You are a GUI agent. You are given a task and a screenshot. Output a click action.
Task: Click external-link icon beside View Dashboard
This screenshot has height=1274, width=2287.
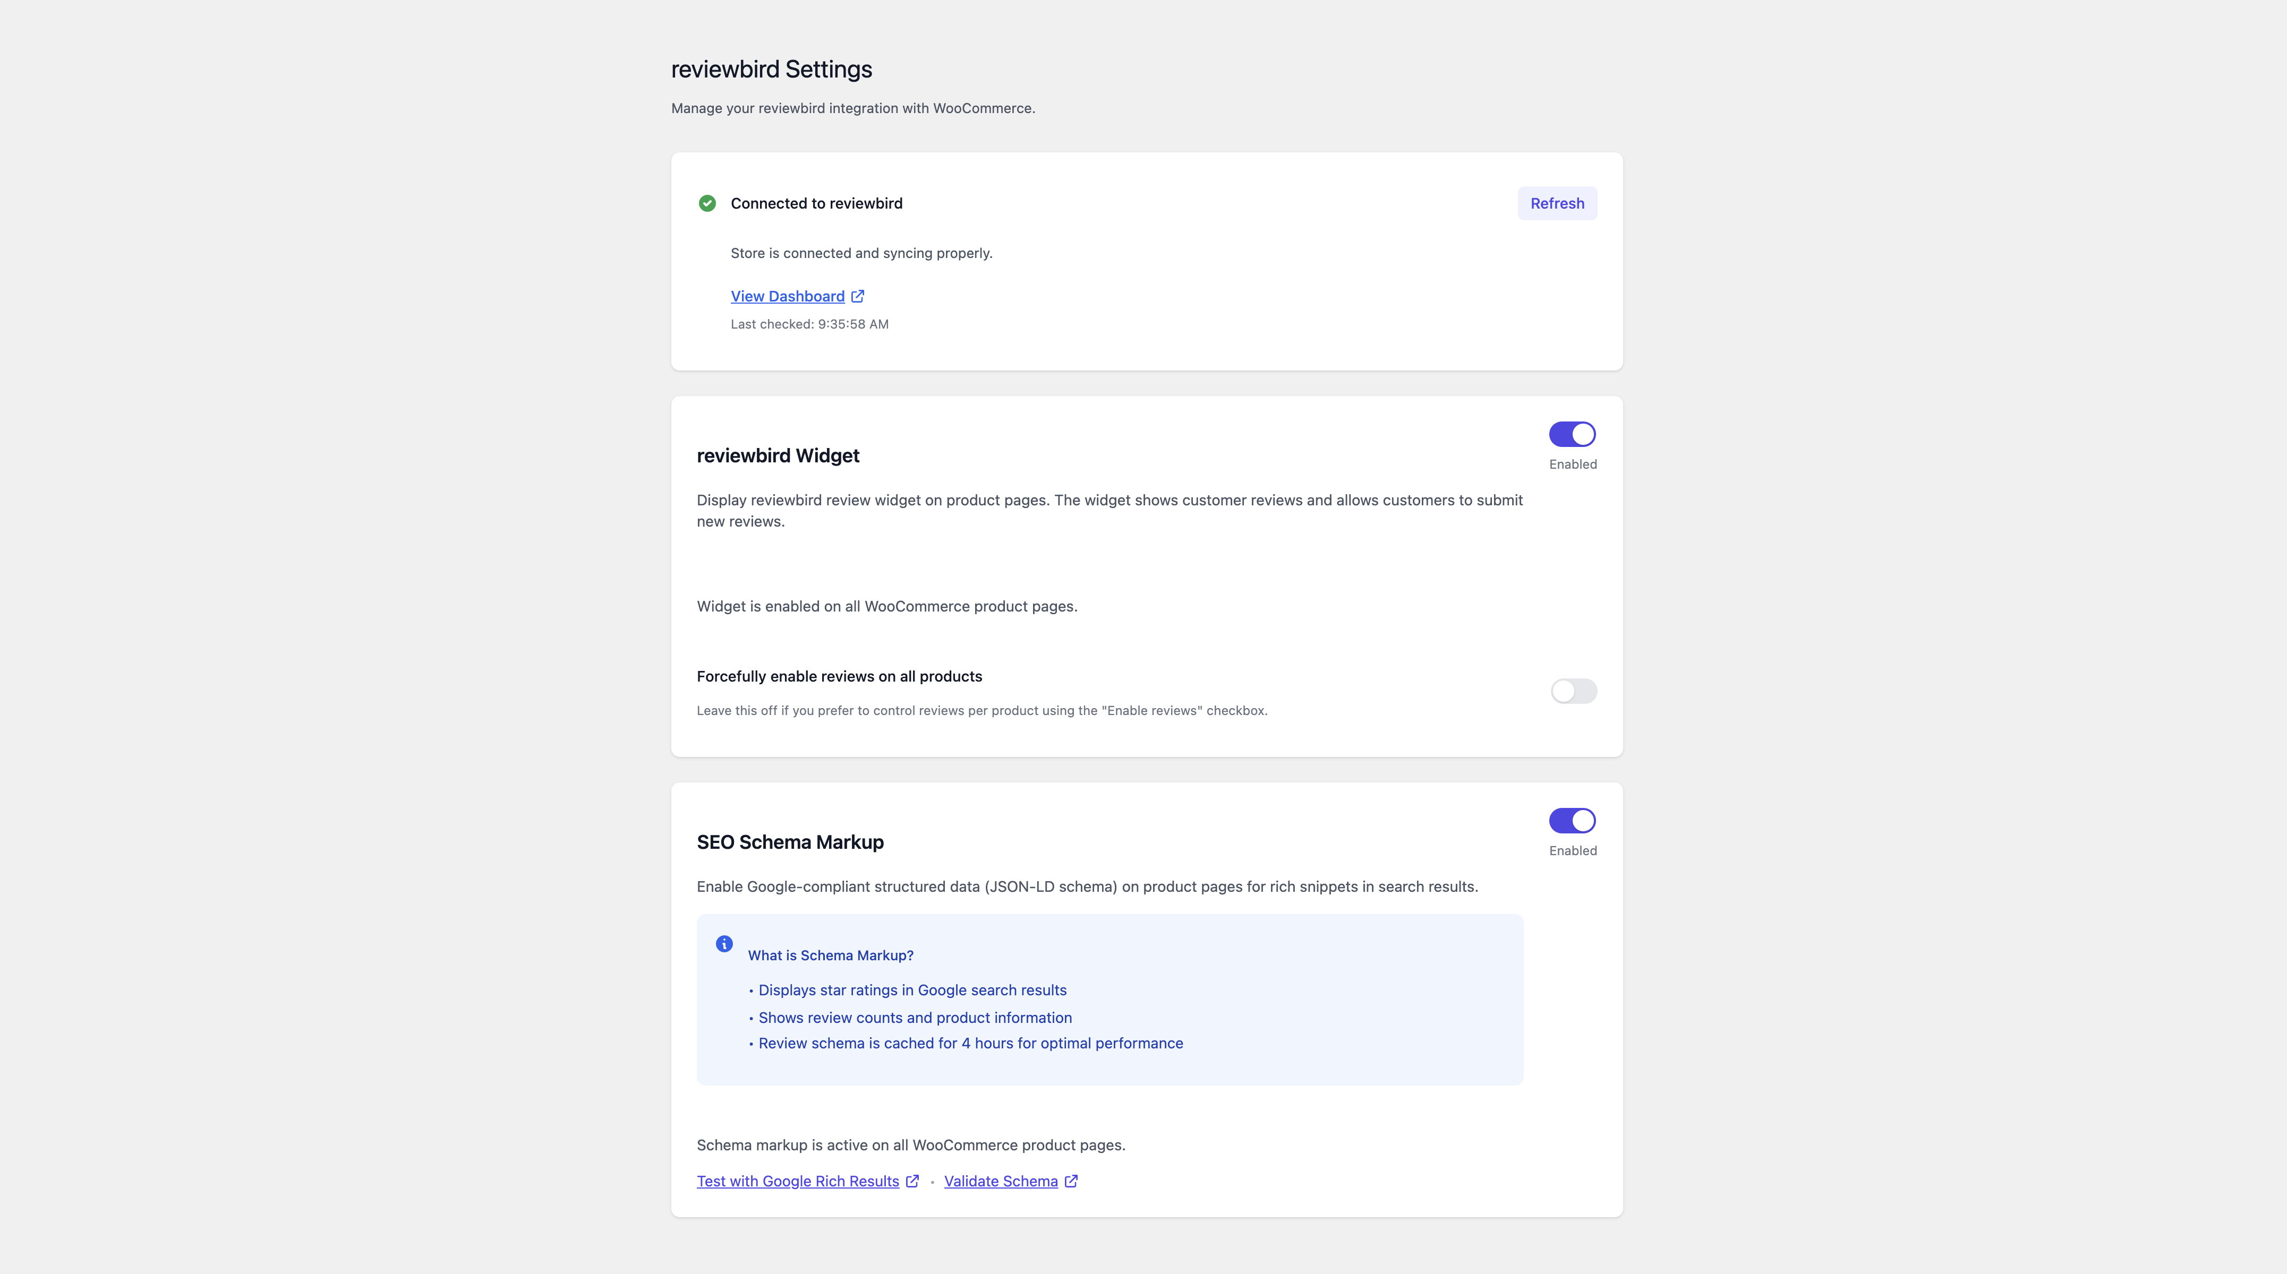click(858, 296)
